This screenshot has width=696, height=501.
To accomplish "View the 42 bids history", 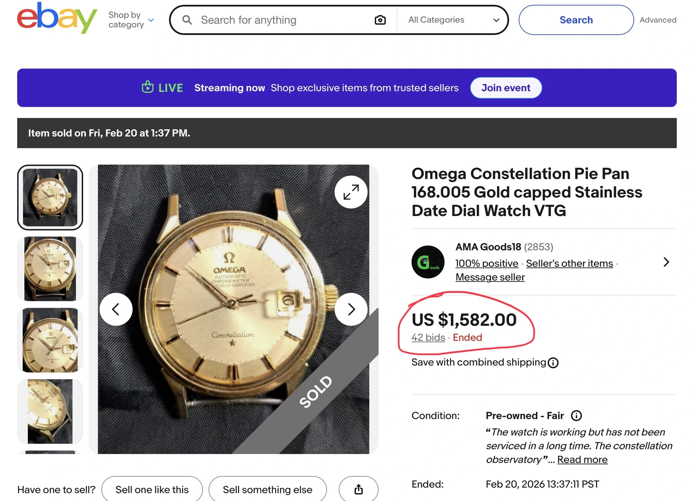I will [428, 337].
